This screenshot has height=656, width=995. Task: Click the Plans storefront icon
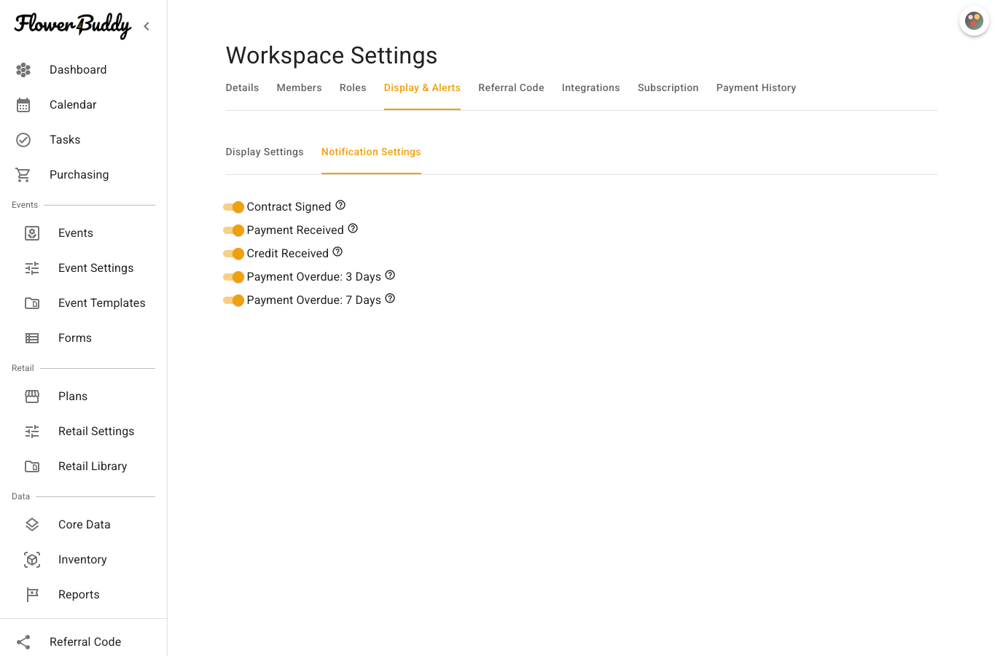(32, 397)
